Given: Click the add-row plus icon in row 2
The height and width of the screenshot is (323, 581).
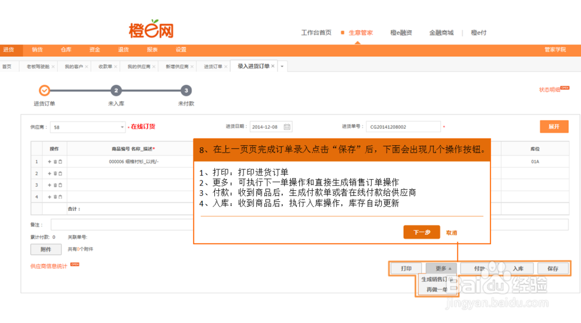Looking at the screenshot, I should [x=49, y=173].
